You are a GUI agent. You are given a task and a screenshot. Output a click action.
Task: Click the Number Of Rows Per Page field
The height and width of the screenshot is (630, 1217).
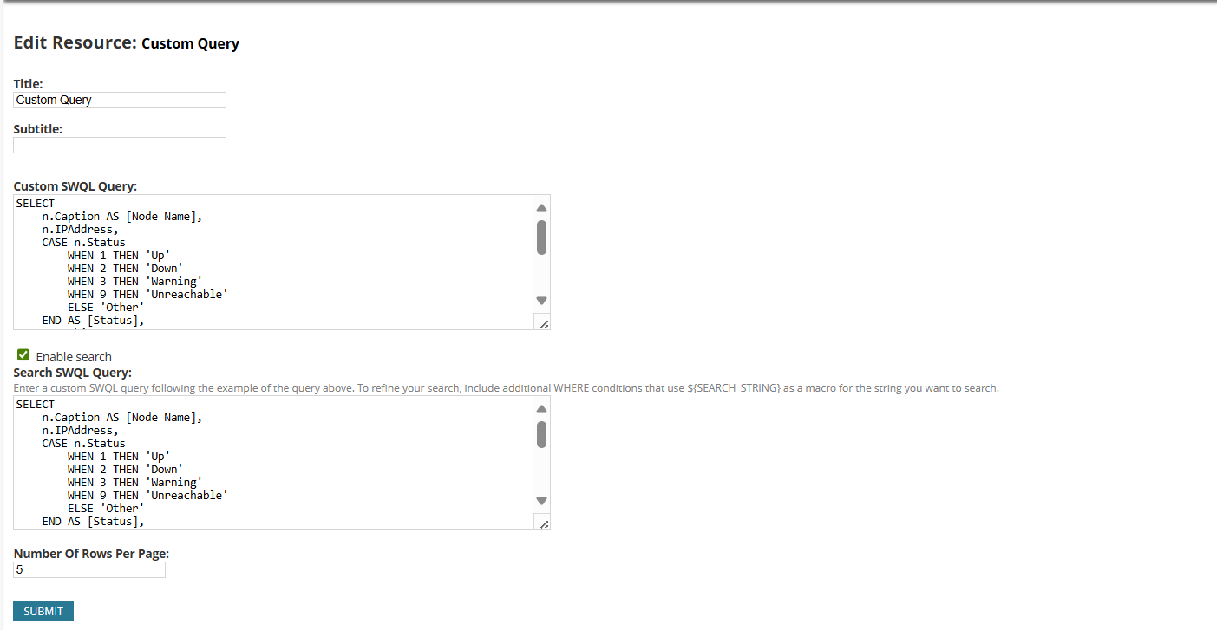pos(89,570)
